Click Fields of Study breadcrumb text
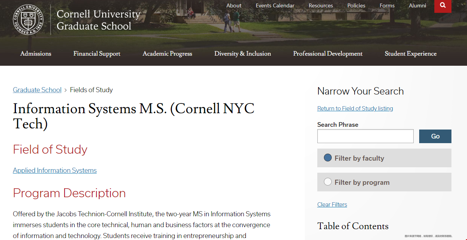Viewport: 467px width, 240px height. coord(91,90)
